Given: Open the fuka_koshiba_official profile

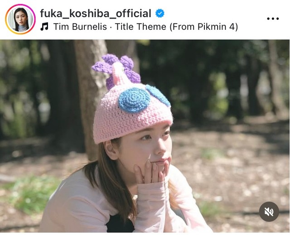Looking at the screenshot, I should pyautogui.click(x=96, y=13).
